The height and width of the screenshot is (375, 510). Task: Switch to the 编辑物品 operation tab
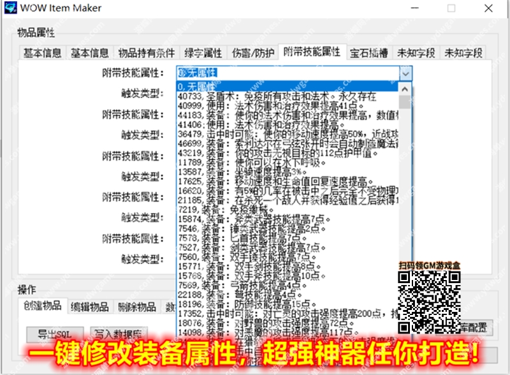pyautogui.click(x=90, y=307)
